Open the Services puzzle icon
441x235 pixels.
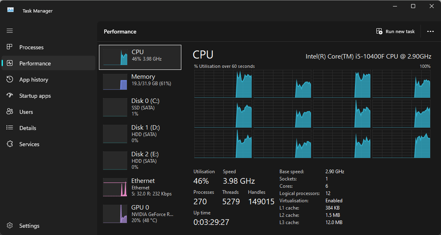click(x=10, y=144)
